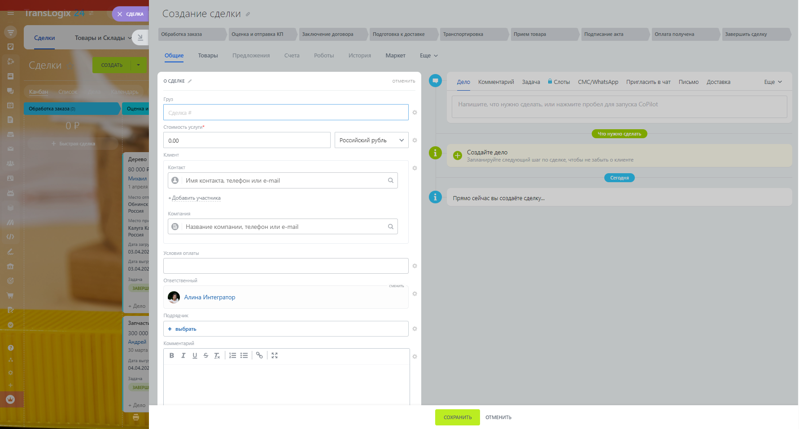Select the Комментарий tab in timeline
The image size is (799, 429).
[x=496, y=82]
